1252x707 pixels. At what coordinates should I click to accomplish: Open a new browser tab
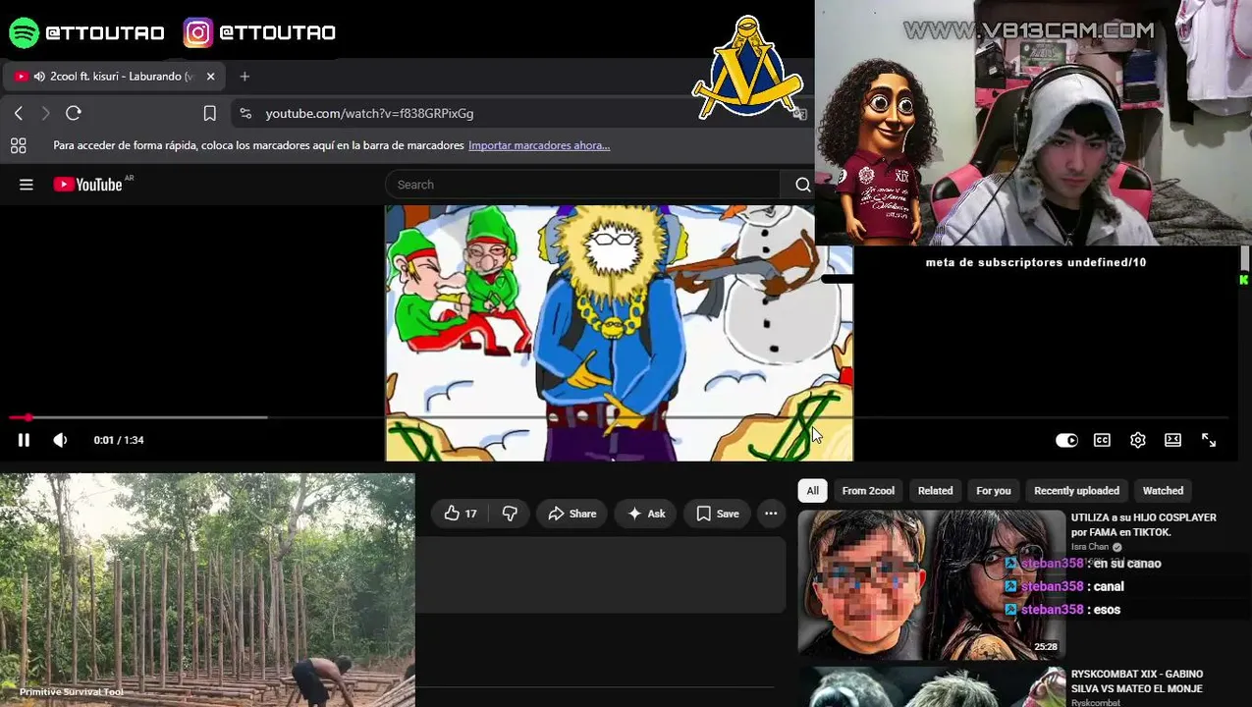(245, 77)
